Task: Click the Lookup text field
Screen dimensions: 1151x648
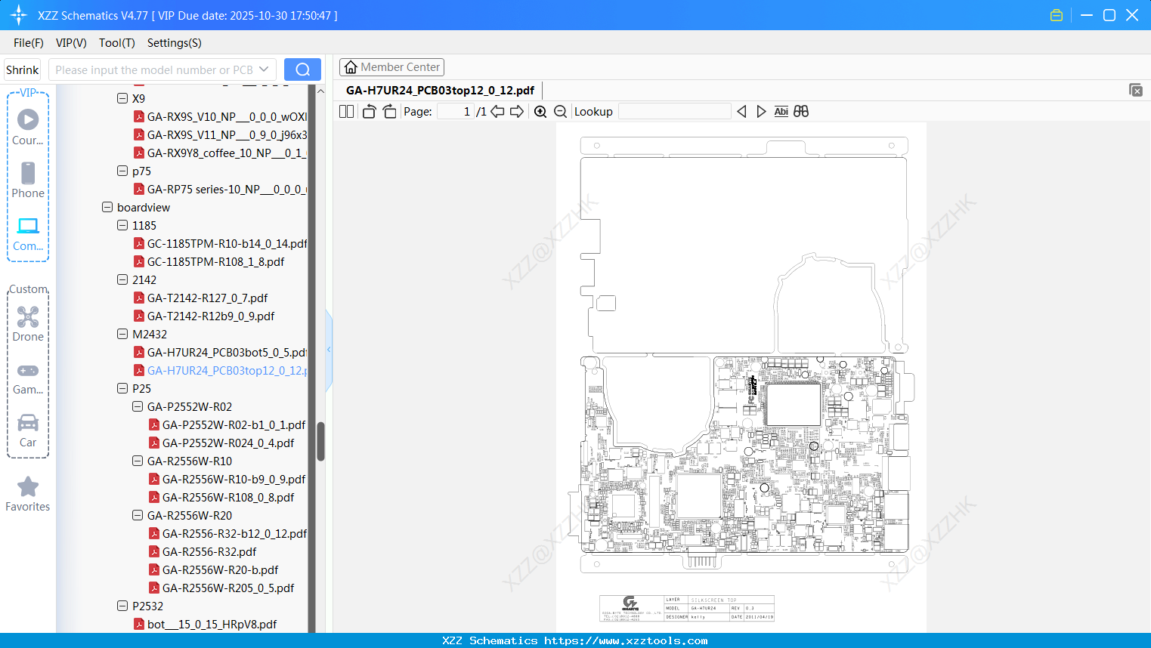Action: (674, 112)
